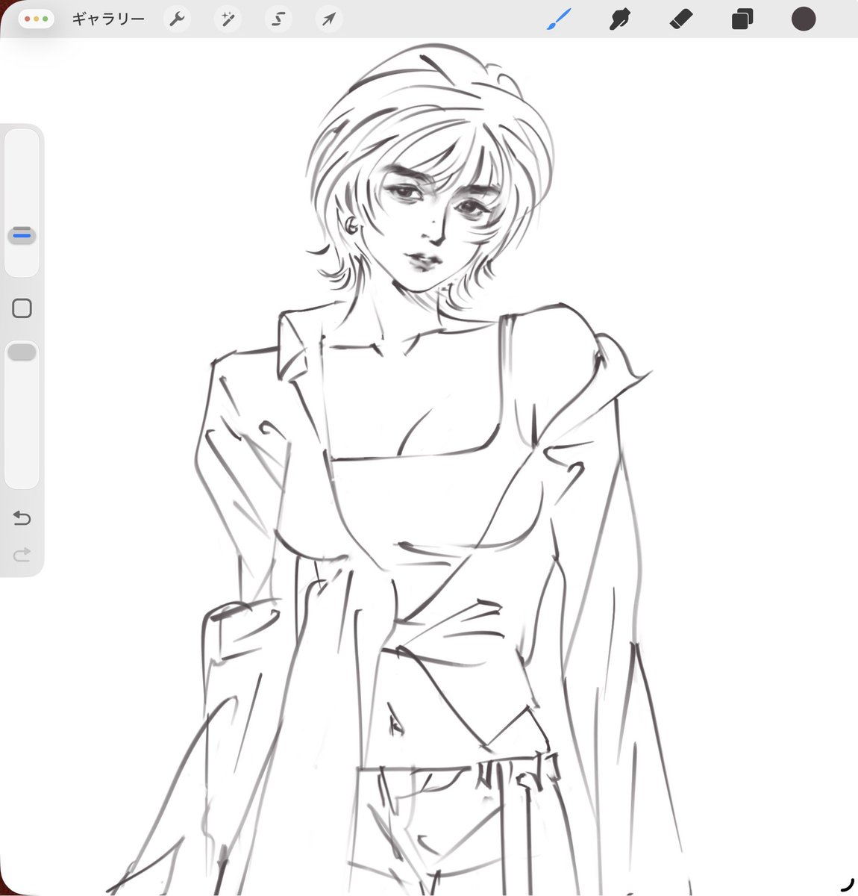Screen dimensions: 858x896
Task: Undo the last stroke
Action: tap(22, 518)
